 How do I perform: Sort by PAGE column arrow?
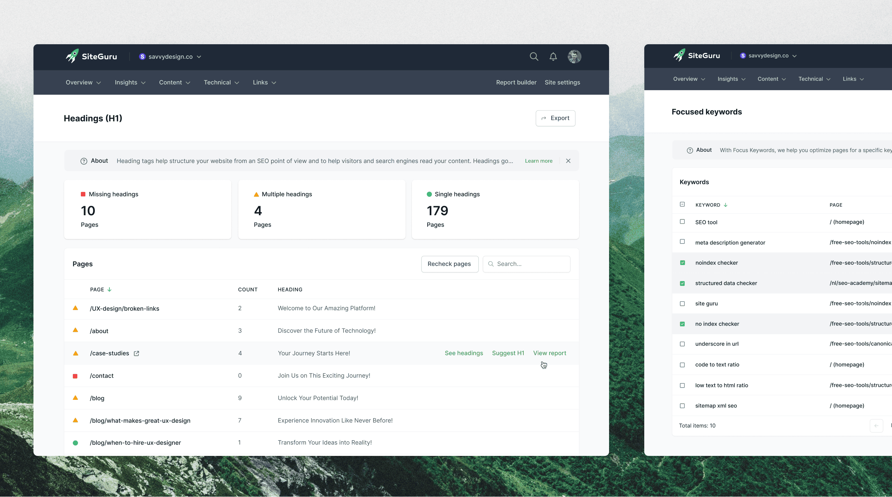click(109, 290)
